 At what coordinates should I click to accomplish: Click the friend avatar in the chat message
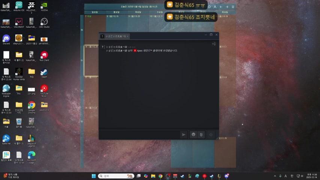pyautogui.click(x=103, y=47)
